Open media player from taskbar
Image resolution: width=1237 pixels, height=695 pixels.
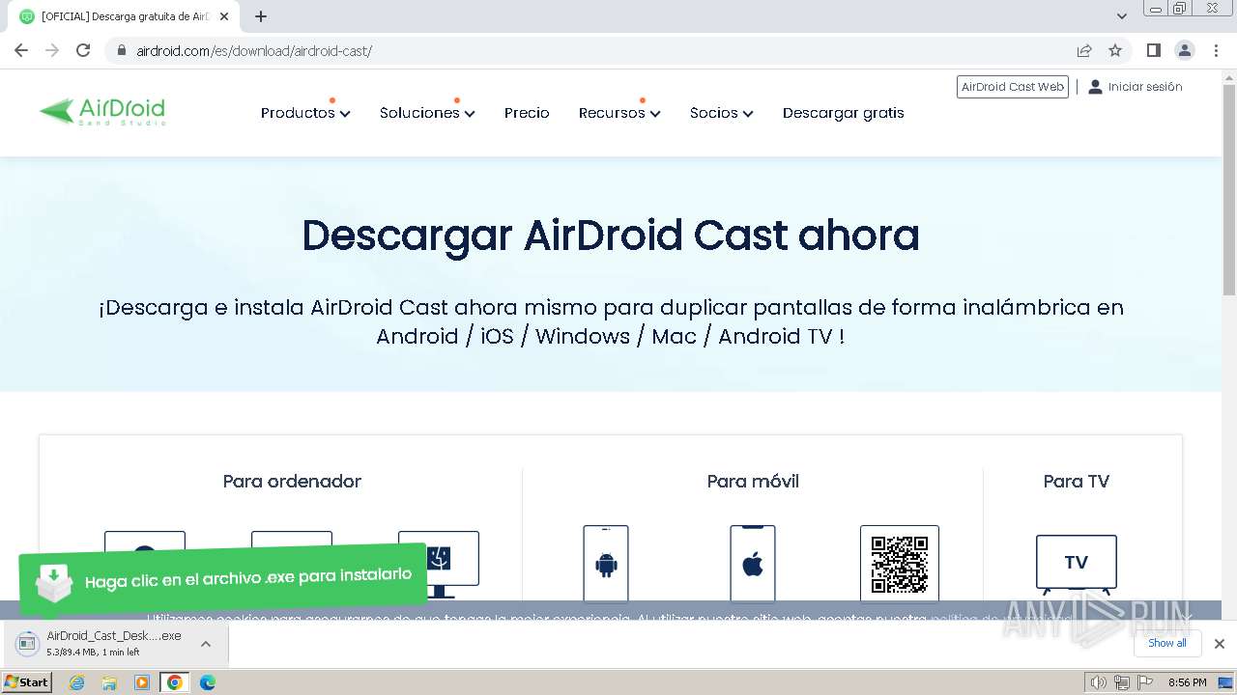(142, 682)
